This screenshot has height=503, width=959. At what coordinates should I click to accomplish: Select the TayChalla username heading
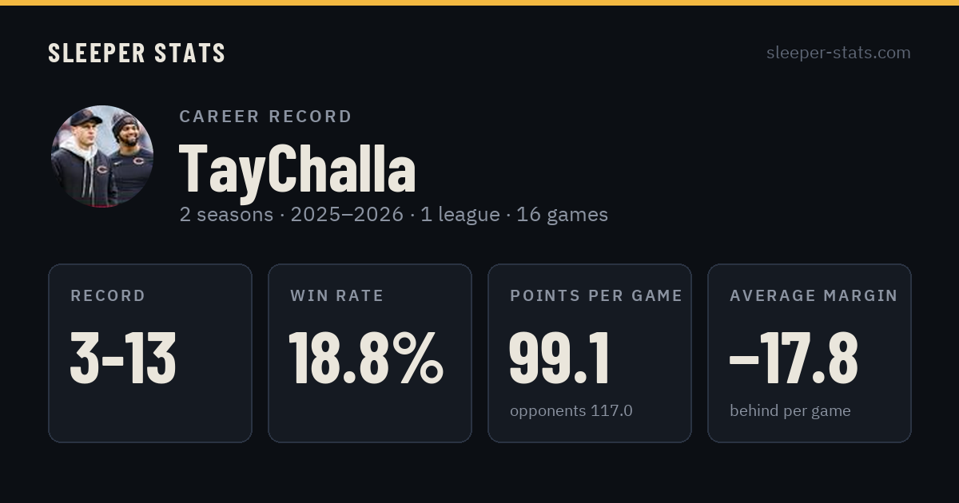pos(297,168)
